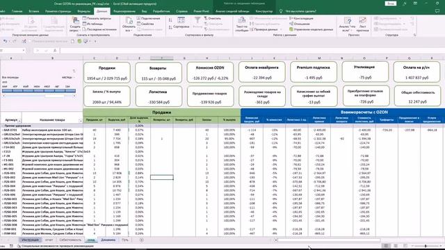Click the comments icon below window controls

(x=437, y=11)
